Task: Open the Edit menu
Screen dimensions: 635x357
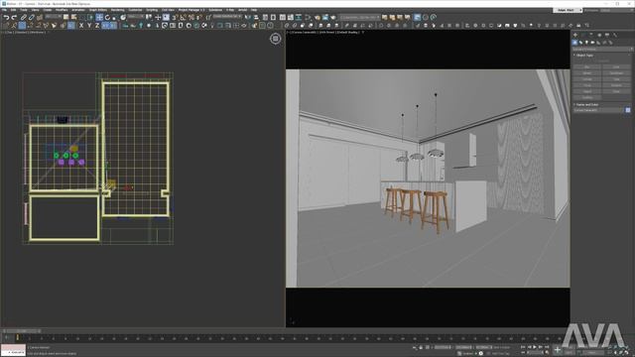Action: [13, 10]
